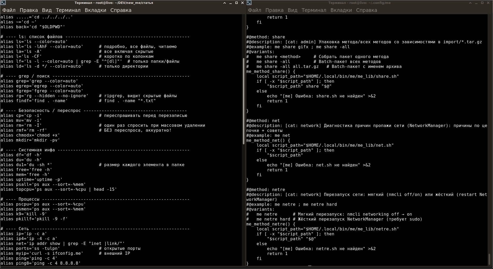This screenshot has width=493, height=269.
Task: Open Терминал menu in left terminal
Action: 68,10
